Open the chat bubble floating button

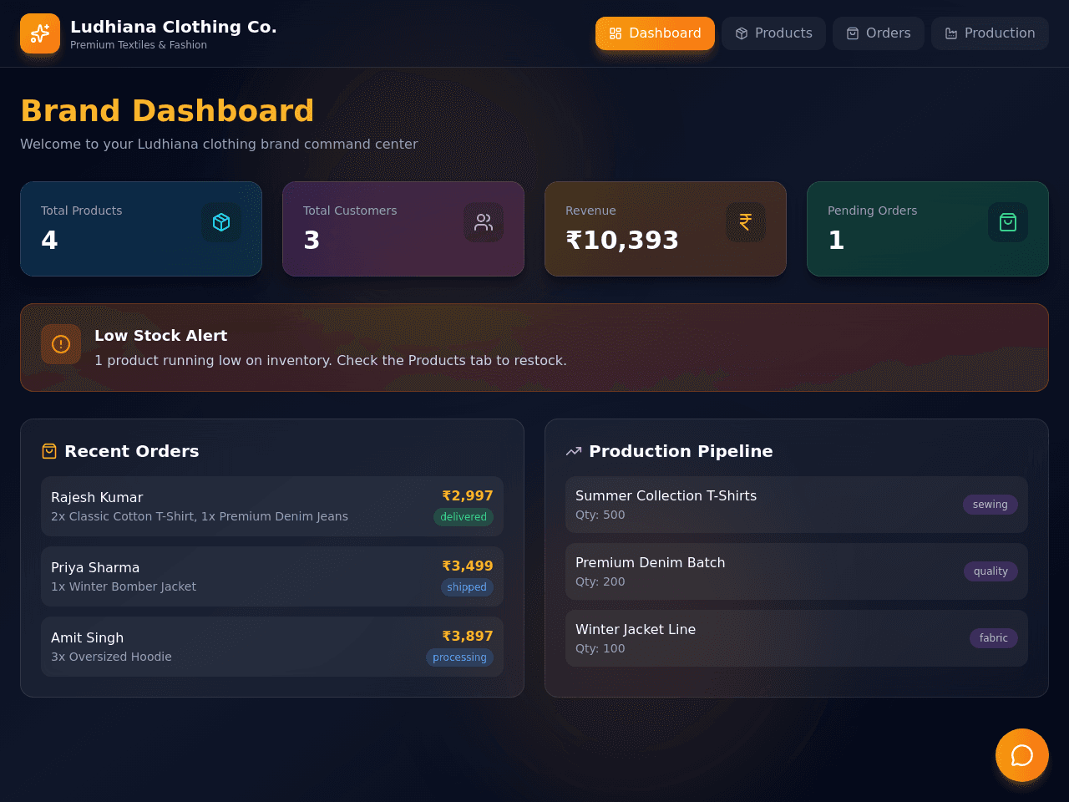(x=1022, y=755)
